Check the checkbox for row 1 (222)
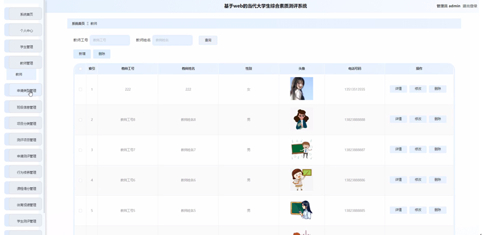The image size is (482, 235). tap(80, 90)
